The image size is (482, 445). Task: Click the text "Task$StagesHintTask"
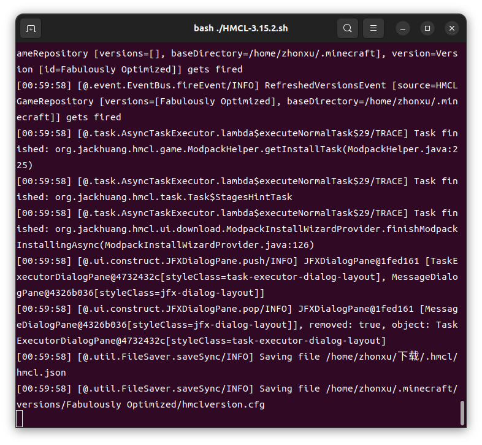pos(240,197)
